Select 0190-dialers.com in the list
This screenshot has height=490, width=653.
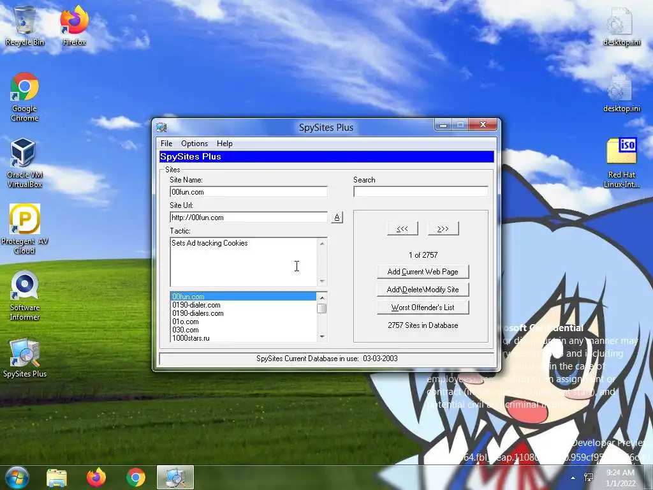244,313
